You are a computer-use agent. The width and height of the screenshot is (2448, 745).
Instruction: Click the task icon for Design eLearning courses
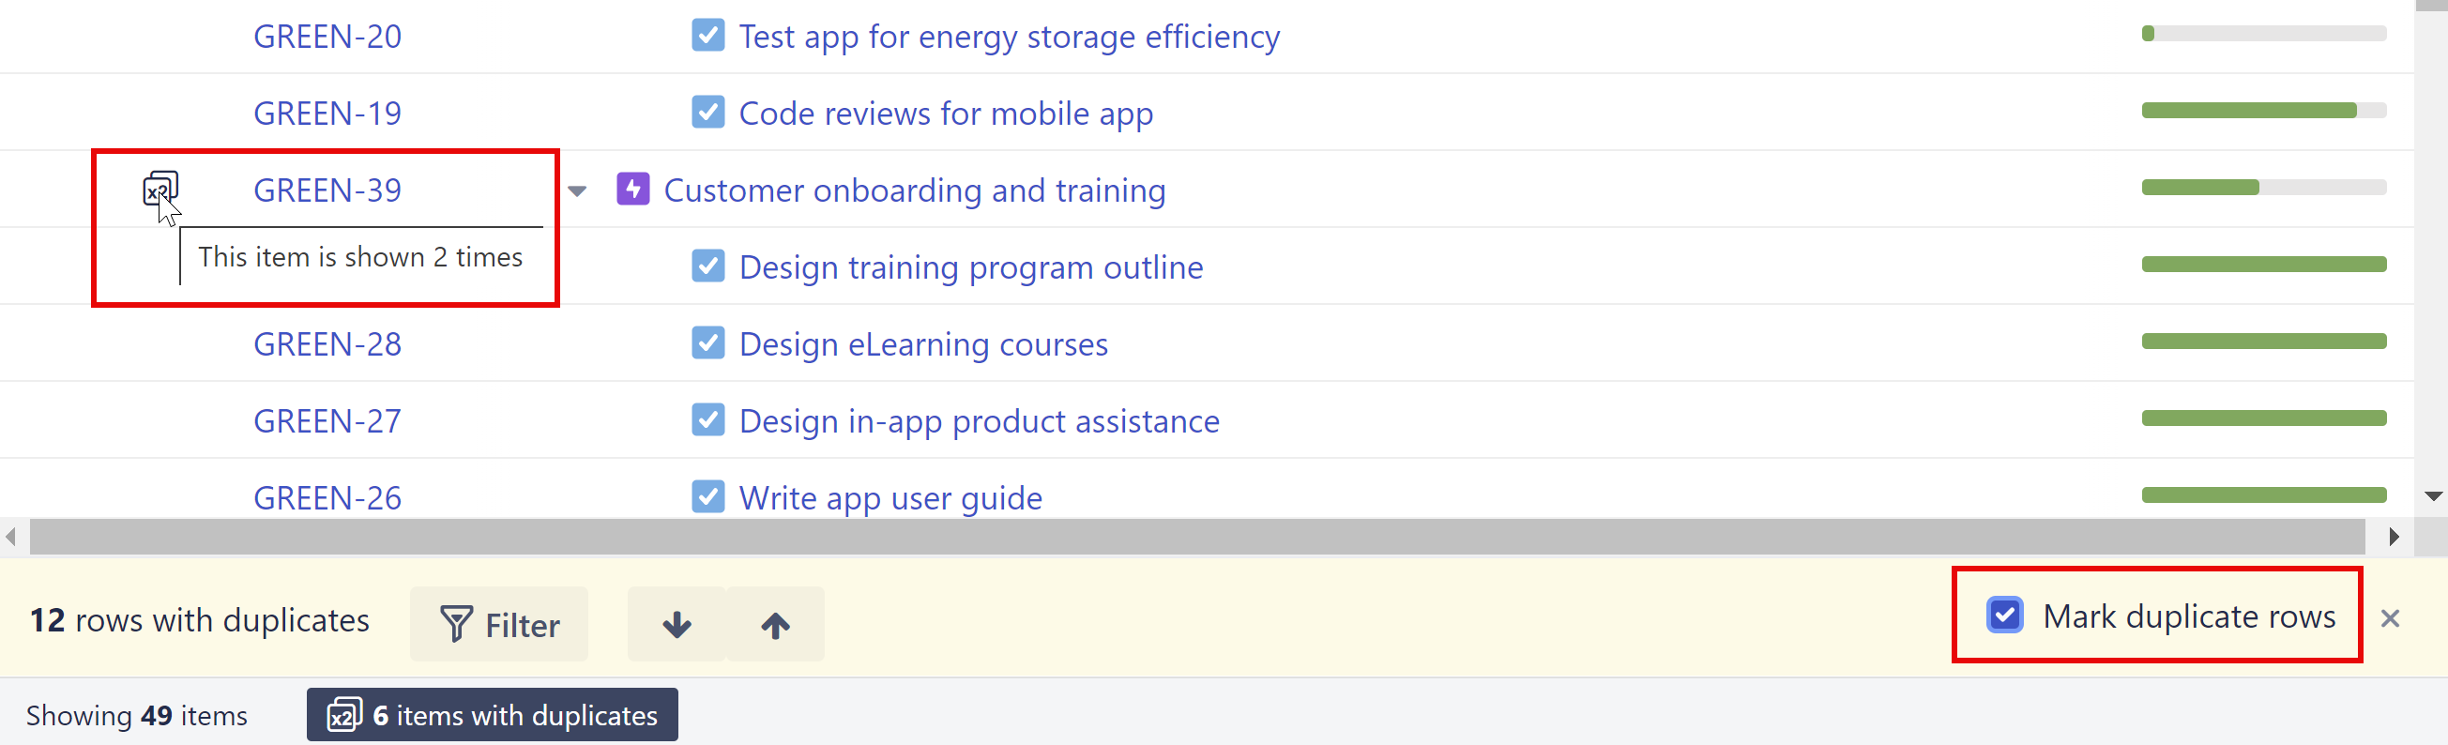(x=708, y=342)
